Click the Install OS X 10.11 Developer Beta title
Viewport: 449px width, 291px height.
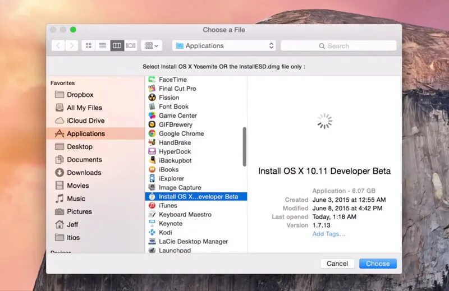(324, 171)
